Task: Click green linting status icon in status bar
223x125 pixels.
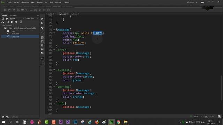Action: [x=191, y=116]
